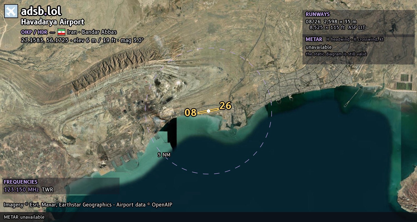This screenshot has height=222, width=417.
Task: Select the 123.150 MHz frequency value
Action: 21,190
